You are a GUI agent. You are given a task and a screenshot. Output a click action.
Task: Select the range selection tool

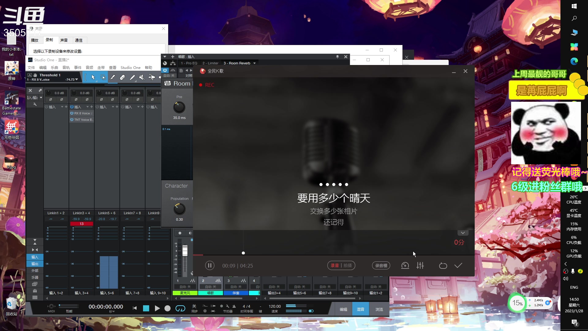click(x=103, y=77)
